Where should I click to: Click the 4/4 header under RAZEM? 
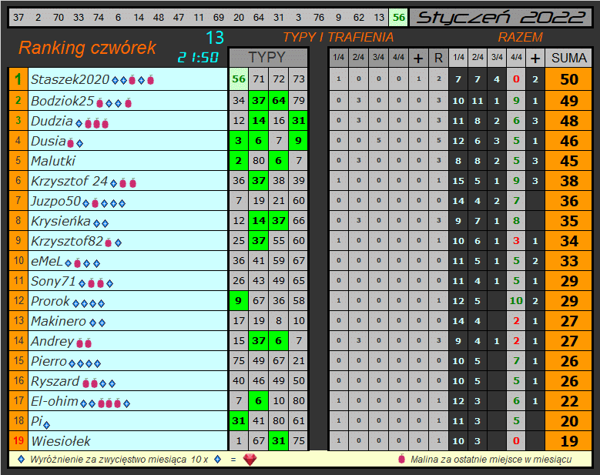[x=516, y=59]
